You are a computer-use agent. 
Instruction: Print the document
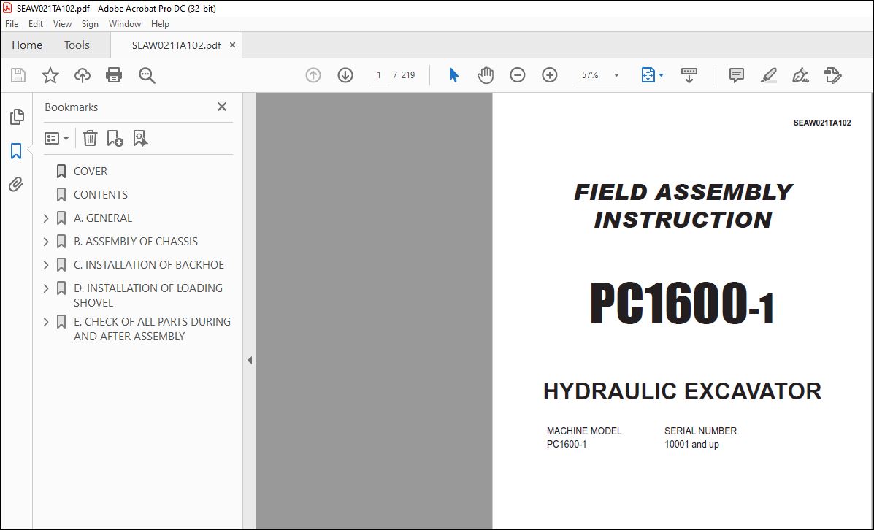click(114, 75)
